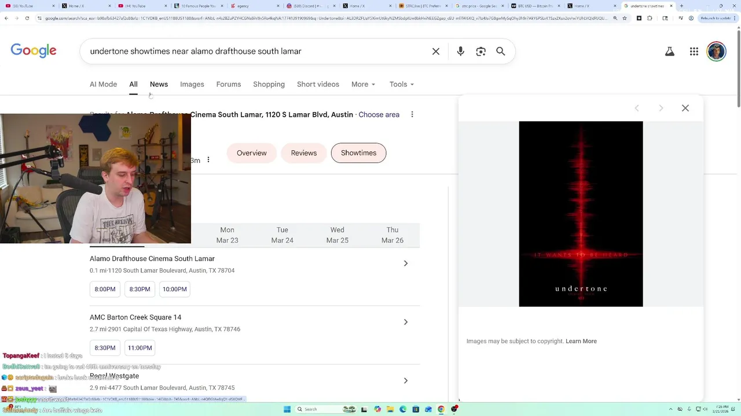Screen dimensions: 741x416
Task: Click the magnifying glass search button
Action: 501,51
